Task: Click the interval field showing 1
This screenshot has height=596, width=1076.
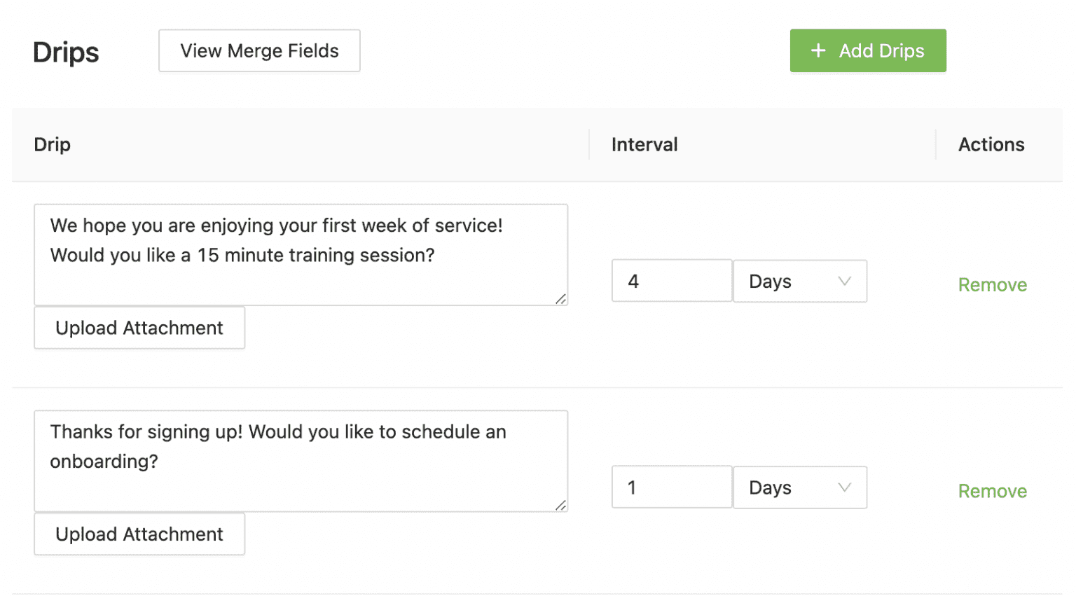Action: pos(671,487)
